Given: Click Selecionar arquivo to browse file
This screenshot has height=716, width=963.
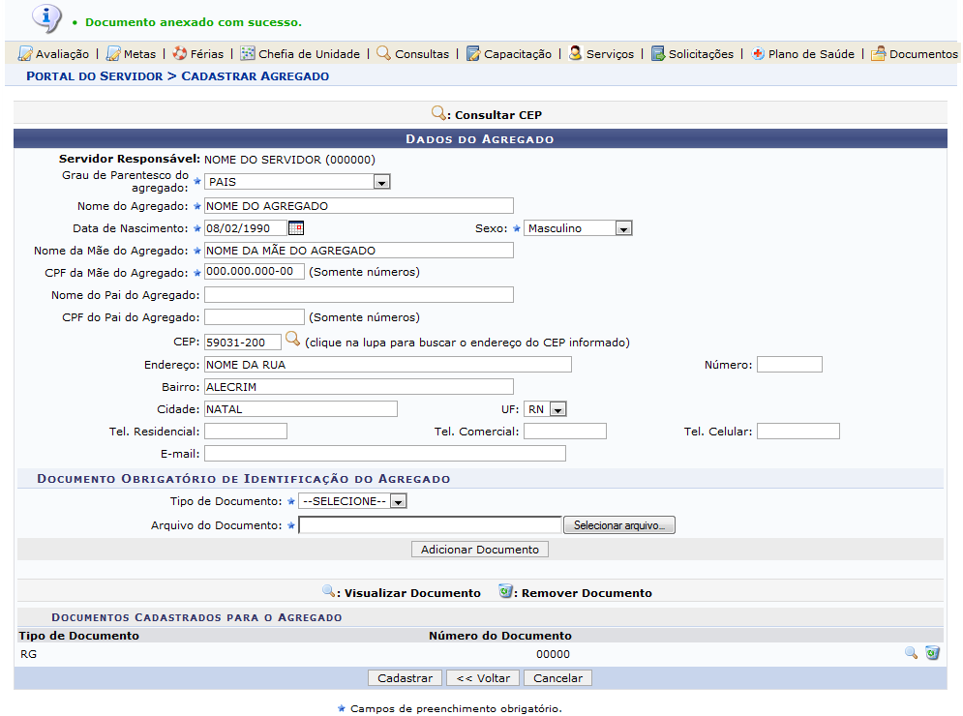Looking at the screenshot, I should (x=619, y=525).
